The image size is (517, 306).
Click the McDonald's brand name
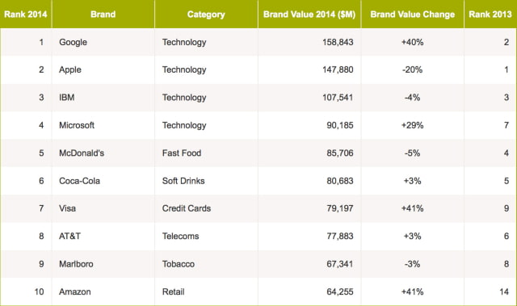(x=82, y=153)
